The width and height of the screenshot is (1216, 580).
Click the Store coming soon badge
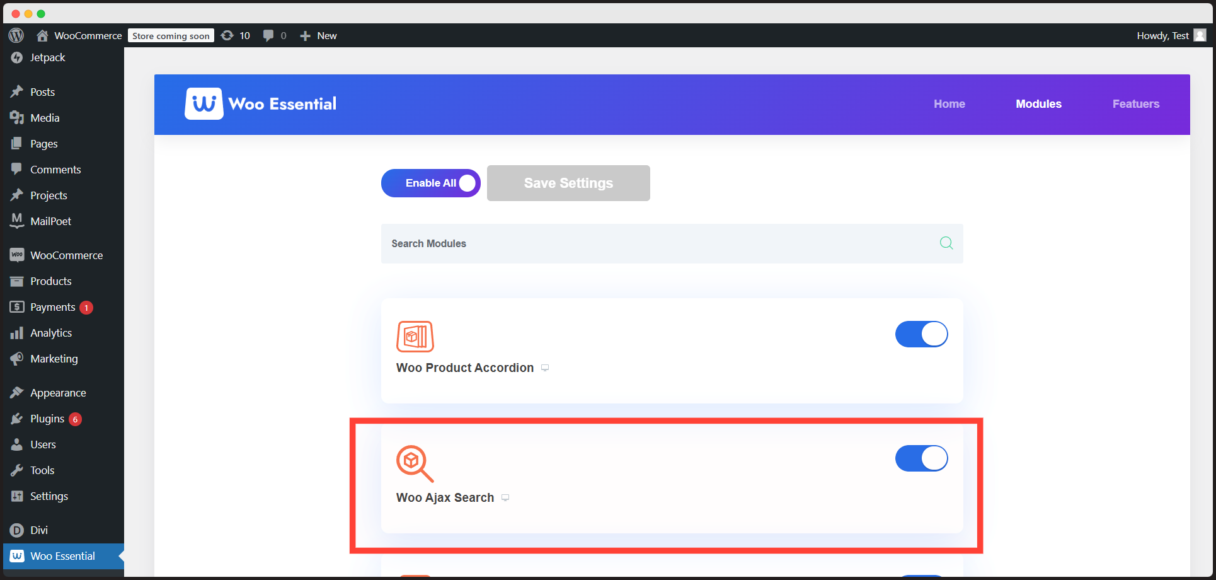171,36
